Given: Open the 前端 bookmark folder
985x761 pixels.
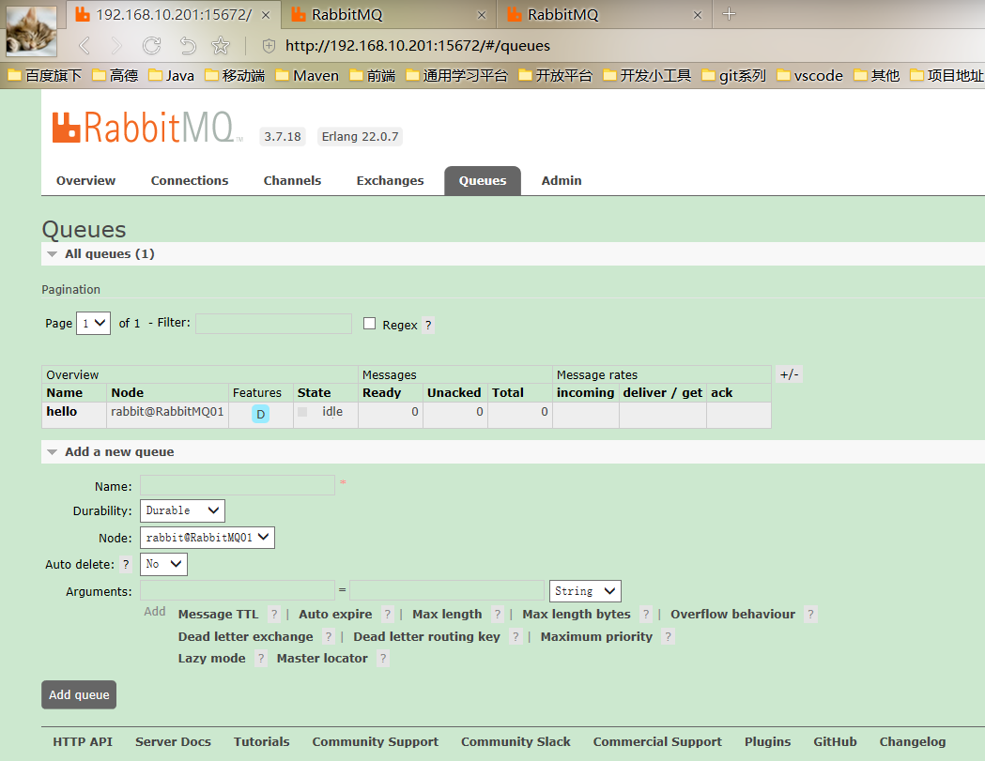Looking at the screenshot, I should coord(373,76).
